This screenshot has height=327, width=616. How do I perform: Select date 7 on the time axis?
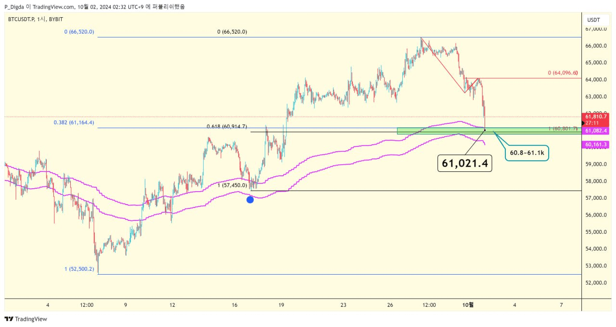pyautogui.click(x=562, y=305)
